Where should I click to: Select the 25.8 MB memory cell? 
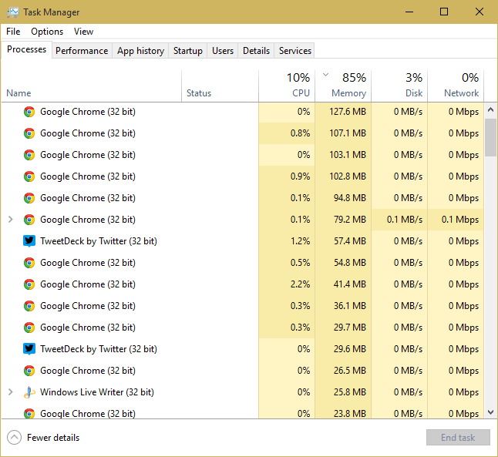[343, 392]
